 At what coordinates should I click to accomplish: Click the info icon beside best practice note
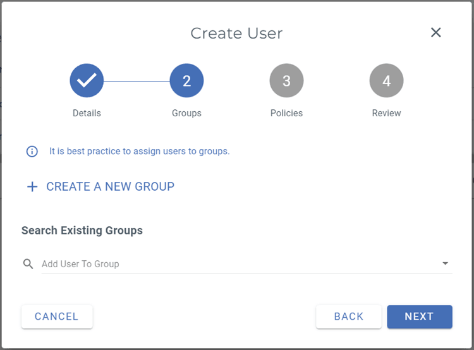point(32,152)
